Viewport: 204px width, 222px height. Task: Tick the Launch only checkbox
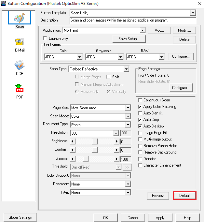46,38
